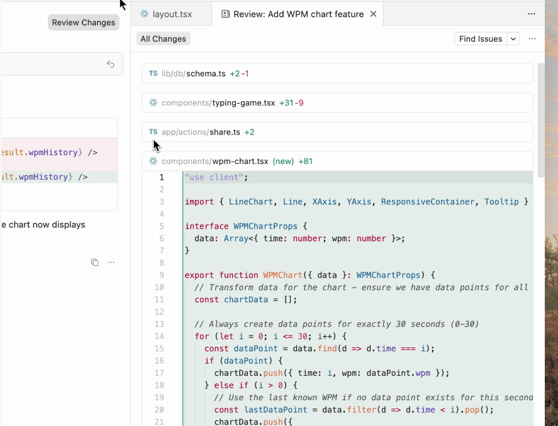Click the React icon next to typing-game.tsx

click(x=153, y=102)
